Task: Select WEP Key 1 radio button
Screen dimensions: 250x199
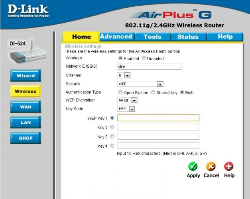Action: (x=112, y=118)
